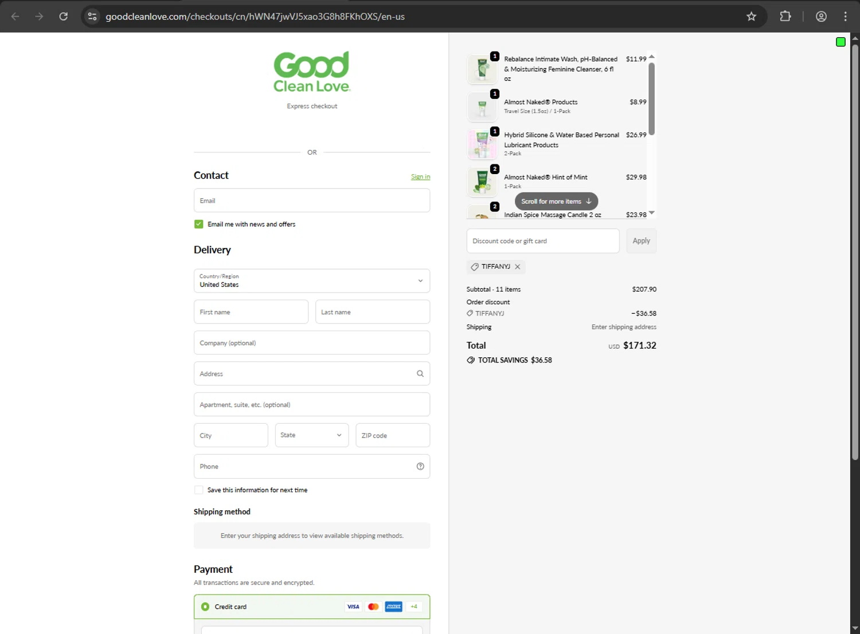Click the Apartment, suite, etc. field

(312, 404)
